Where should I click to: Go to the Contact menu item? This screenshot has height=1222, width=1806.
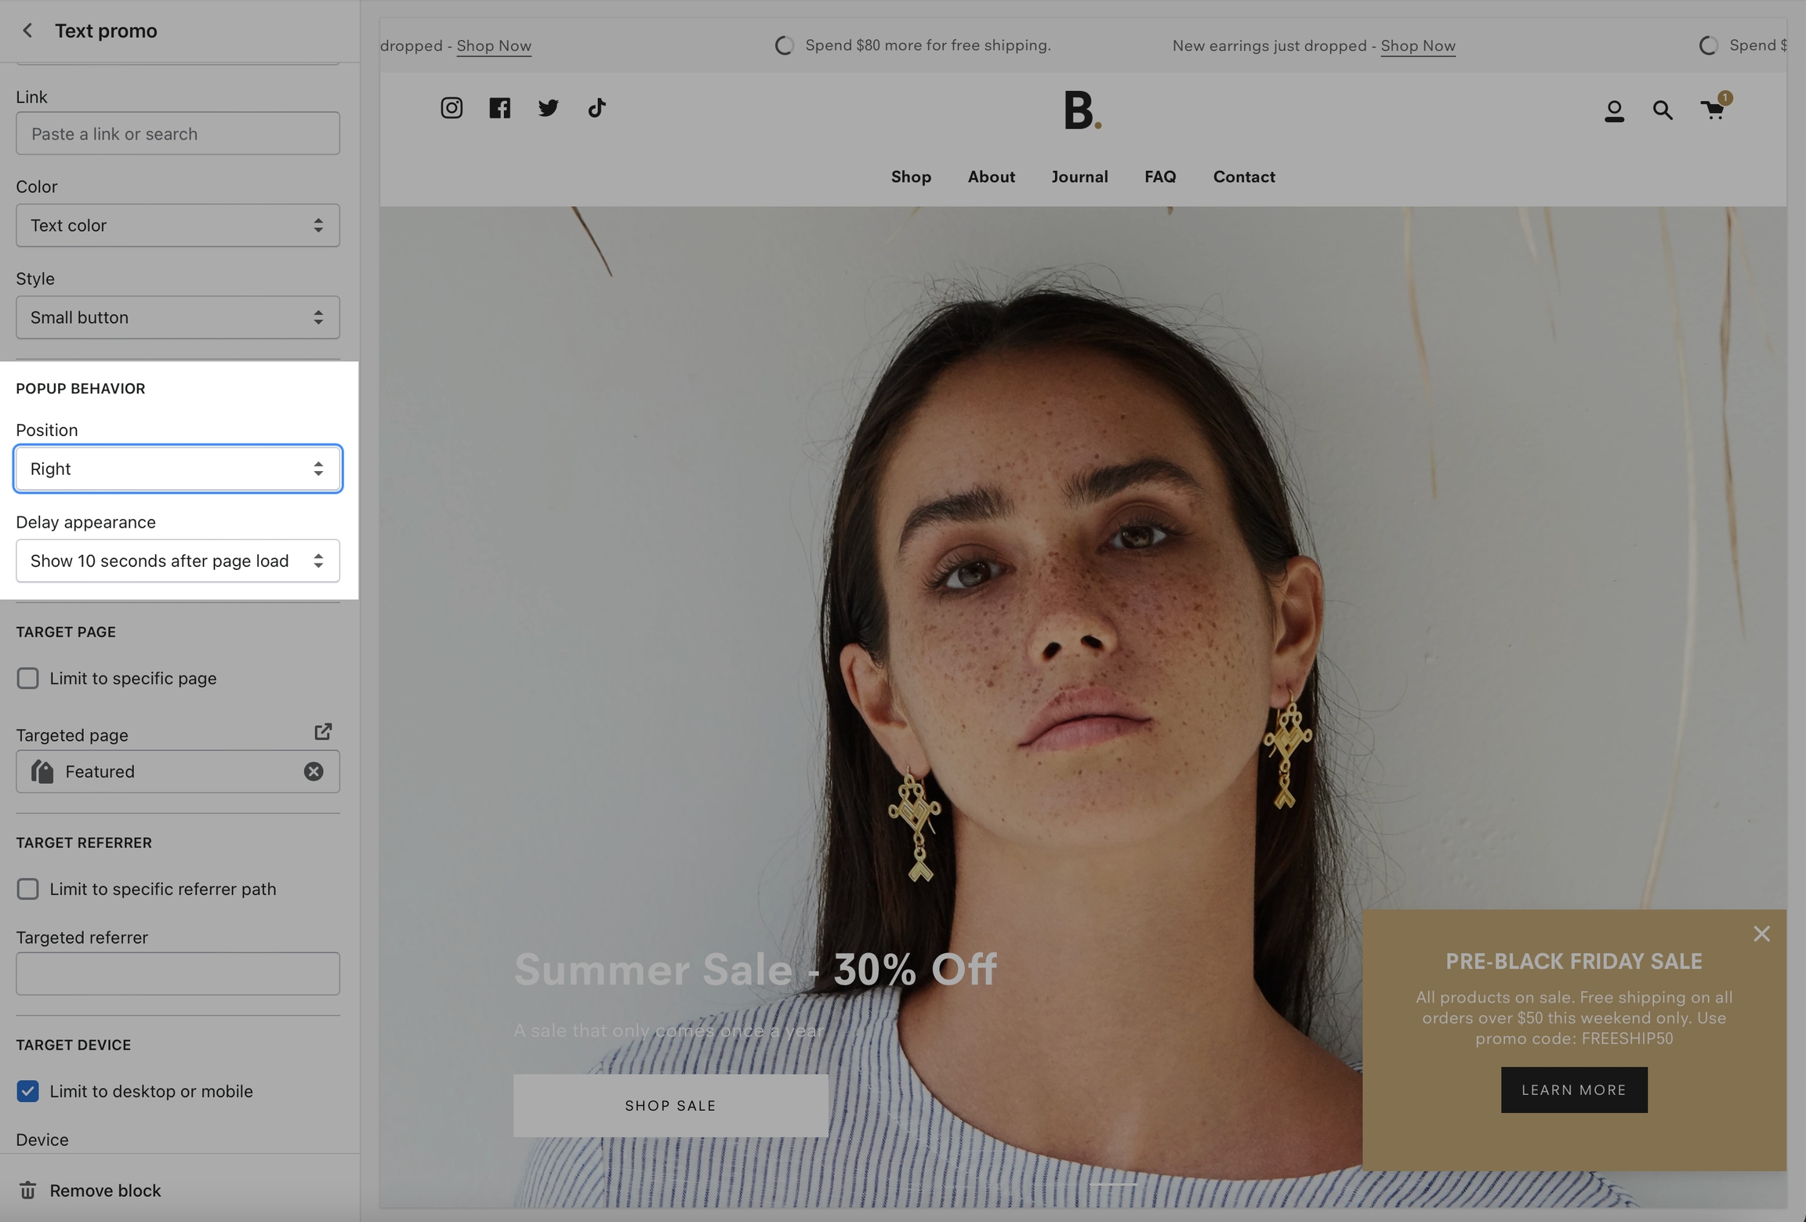pos(1243,177)
